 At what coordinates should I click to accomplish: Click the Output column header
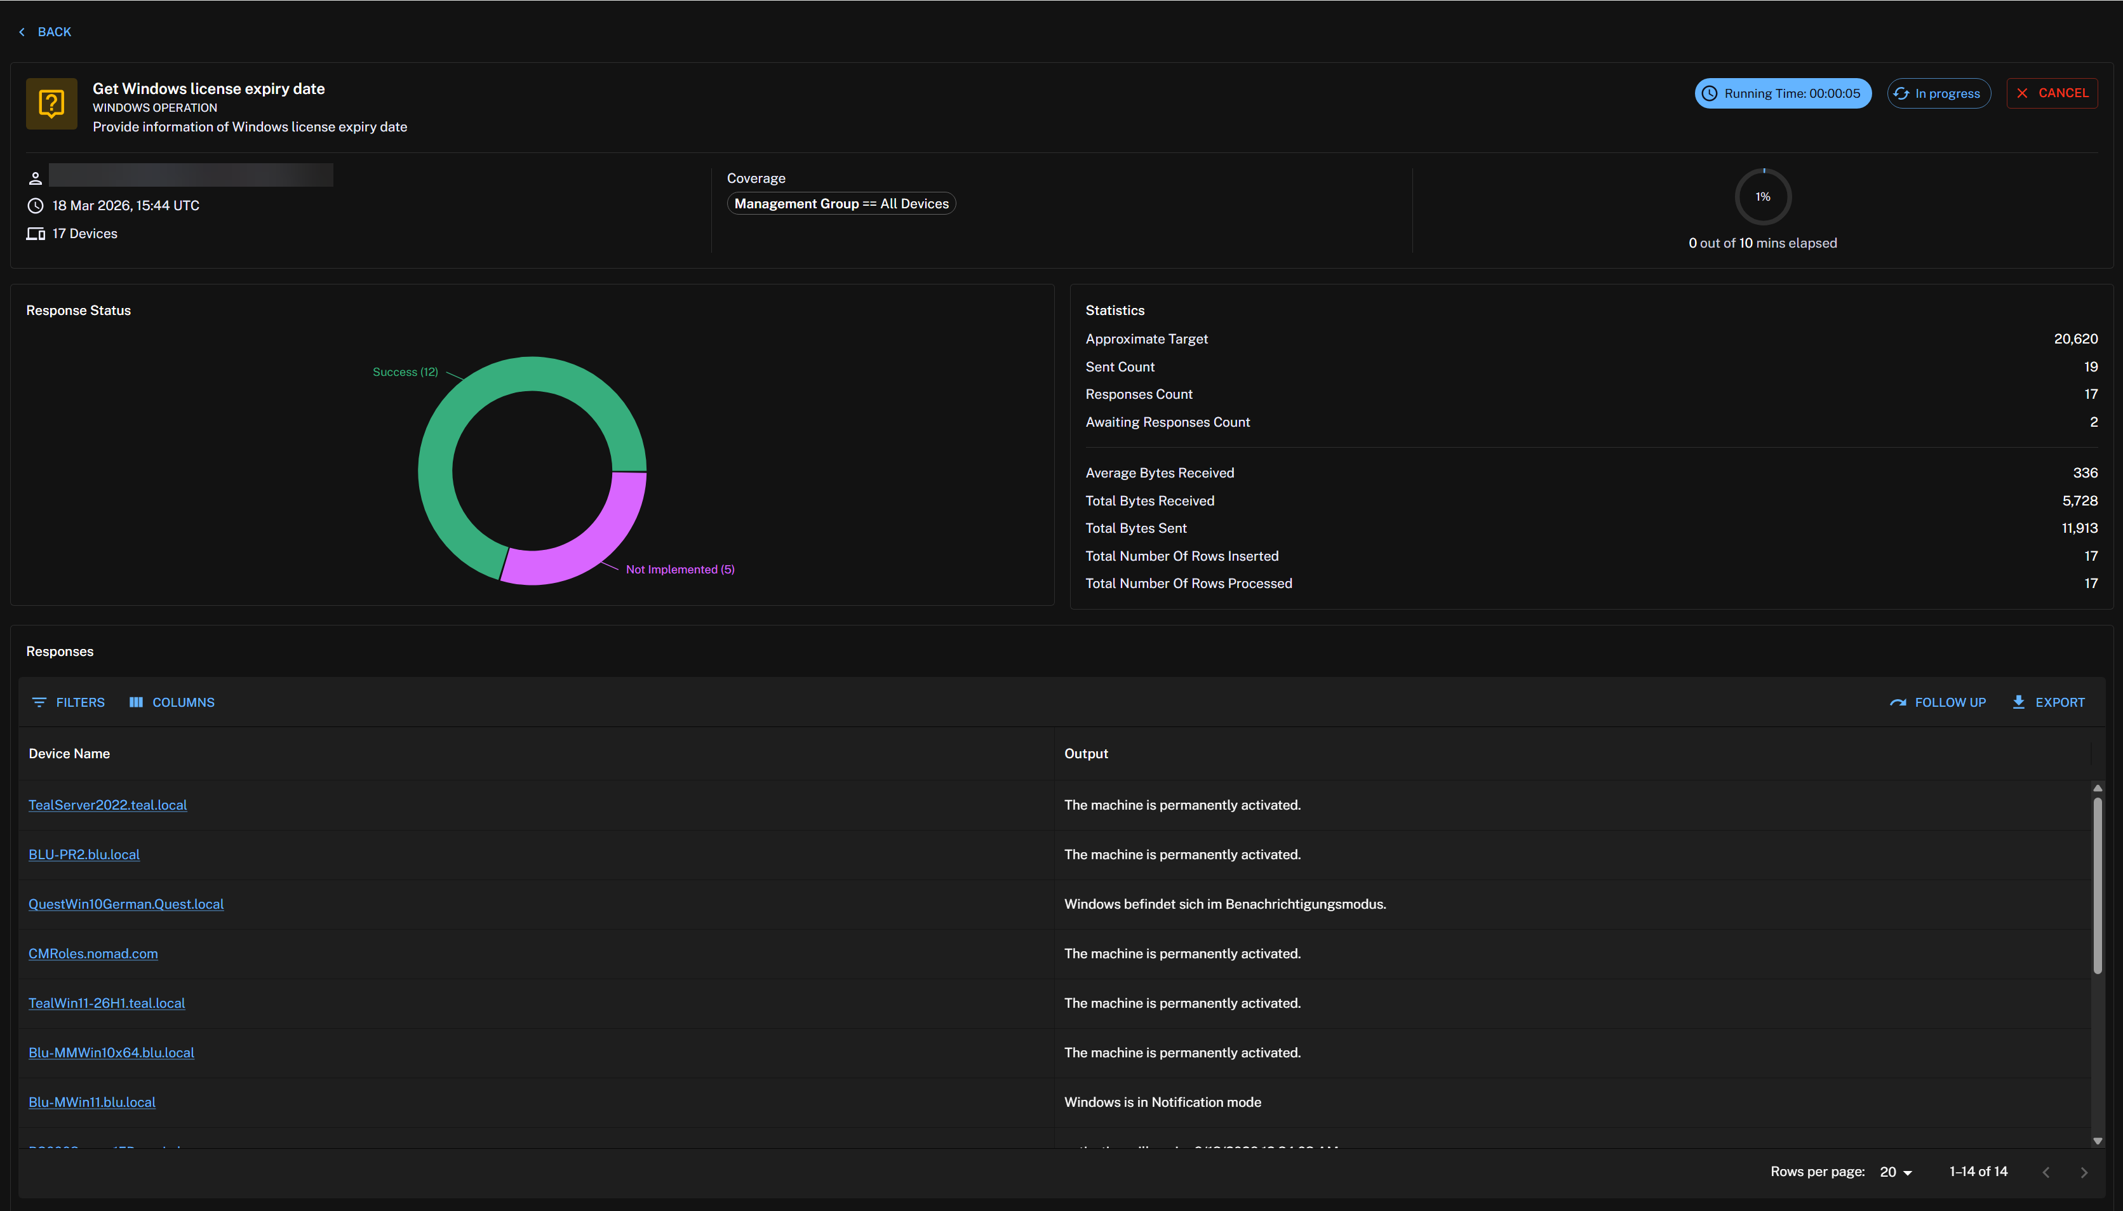coord(1085,754)
